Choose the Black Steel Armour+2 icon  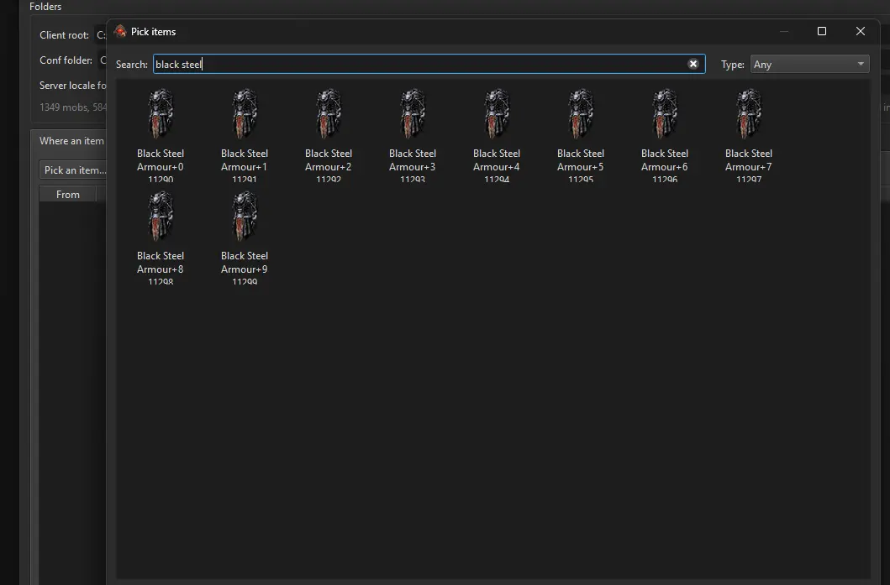coord(329,113)
